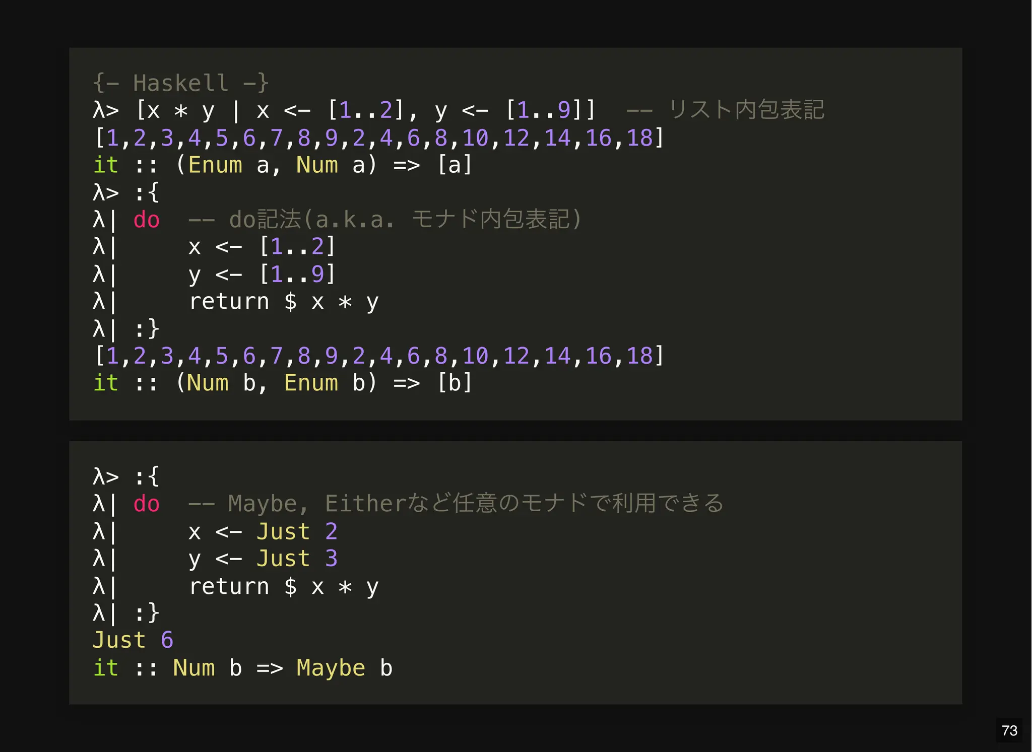
Task: Click 'it :: (Enum a, Num a) => [a]'
Action: pos(283,165)
